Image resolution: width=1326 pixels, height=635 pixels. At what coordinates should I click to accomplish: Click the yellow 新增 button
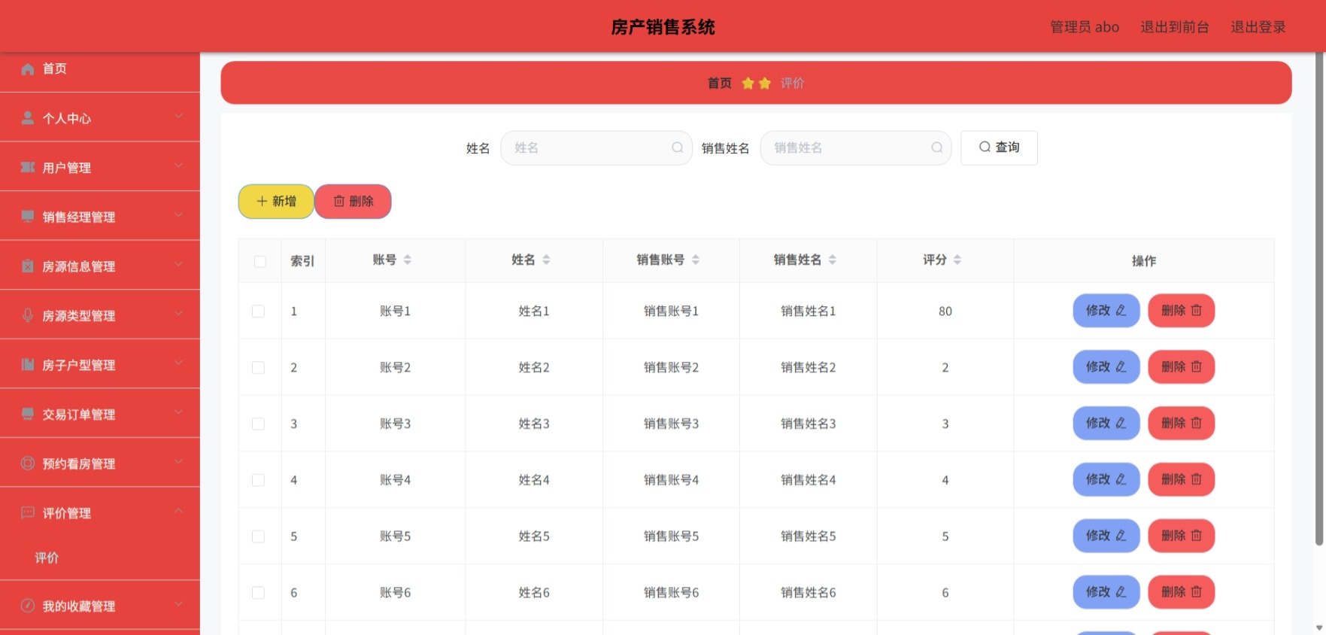coord(276,202)
